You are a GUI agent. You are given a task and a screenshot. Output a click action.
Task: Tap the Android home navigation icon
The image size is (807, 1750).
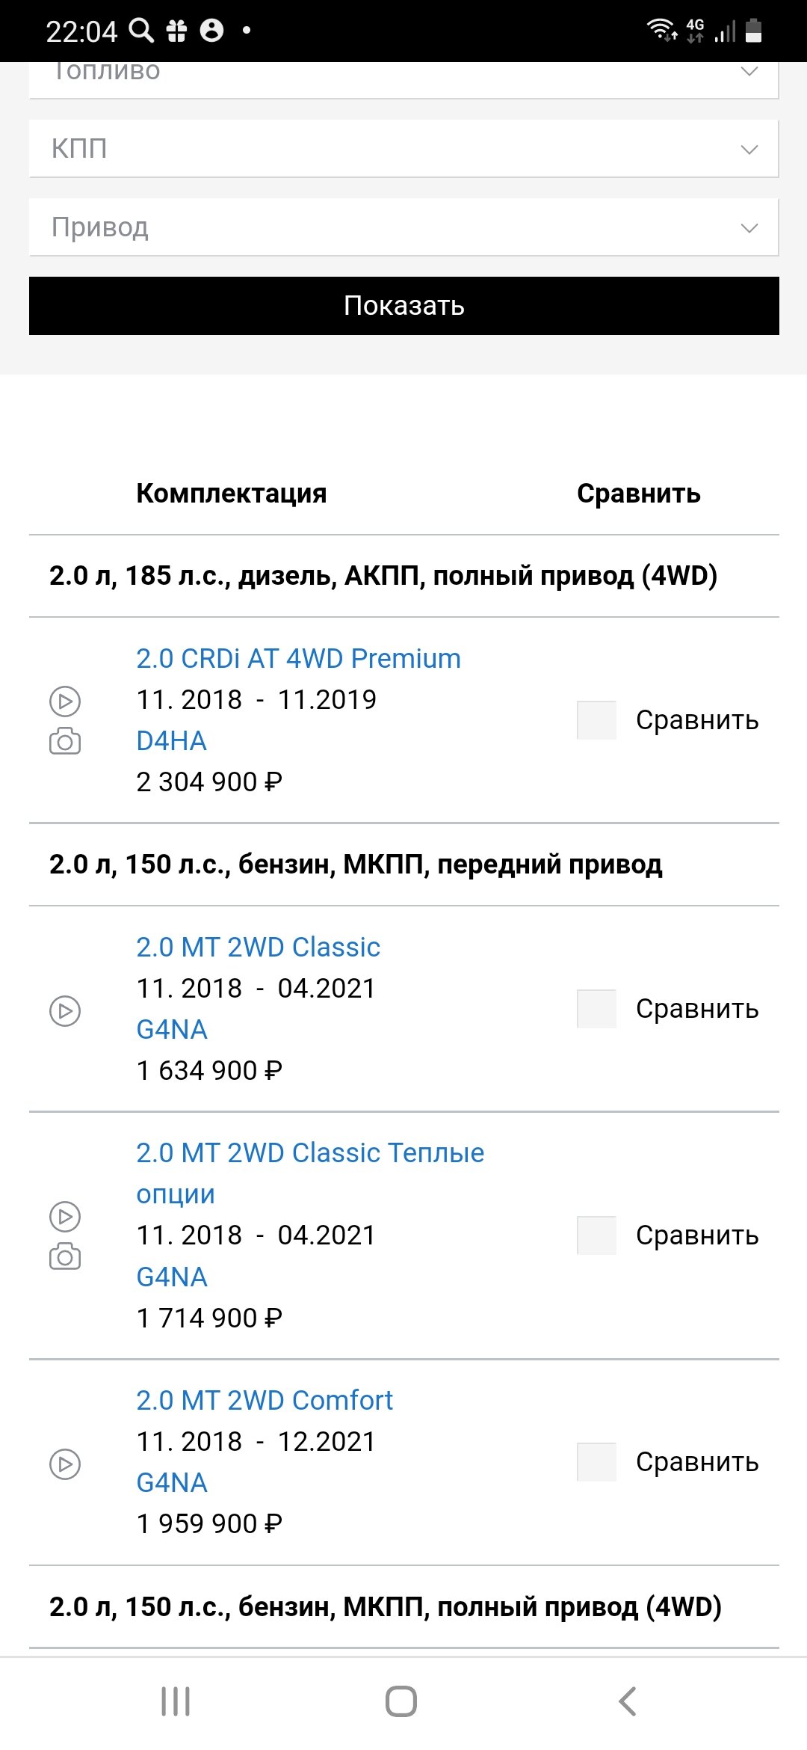tap(401, 1701)
